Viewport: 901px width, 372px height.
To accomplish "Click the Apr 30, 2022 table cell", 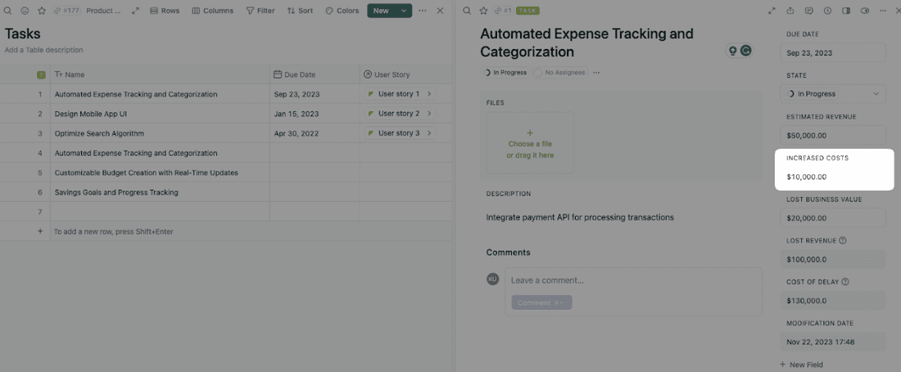I will click(315, 133).
